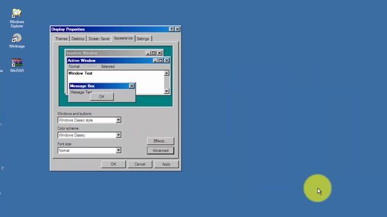
Task: Expand the Font size dropdown
Action: (x=119, y=150)
